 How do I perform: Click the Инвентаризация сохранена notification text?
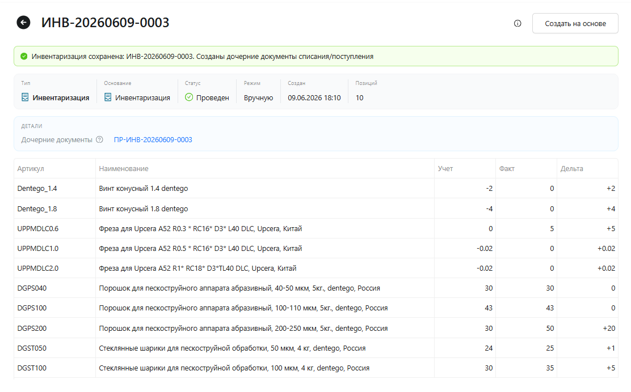tap(203, 56)
